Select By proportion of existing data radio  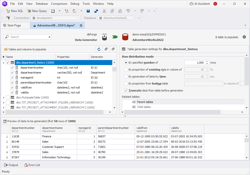[126, 70]
